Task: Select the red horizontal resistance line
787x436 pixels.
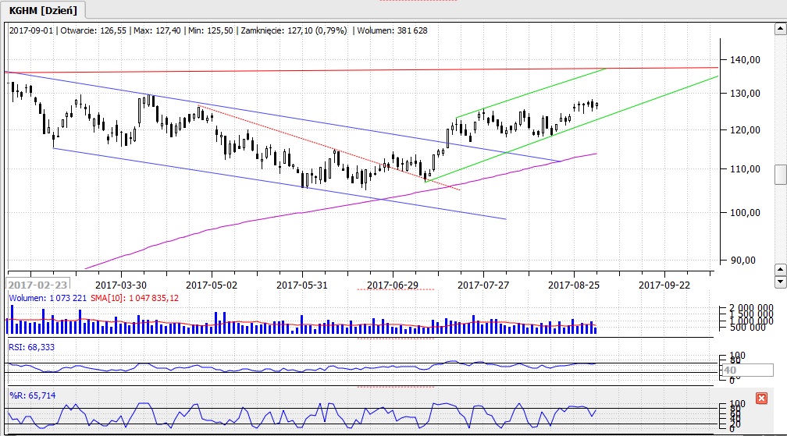Action: pos(390,70)
